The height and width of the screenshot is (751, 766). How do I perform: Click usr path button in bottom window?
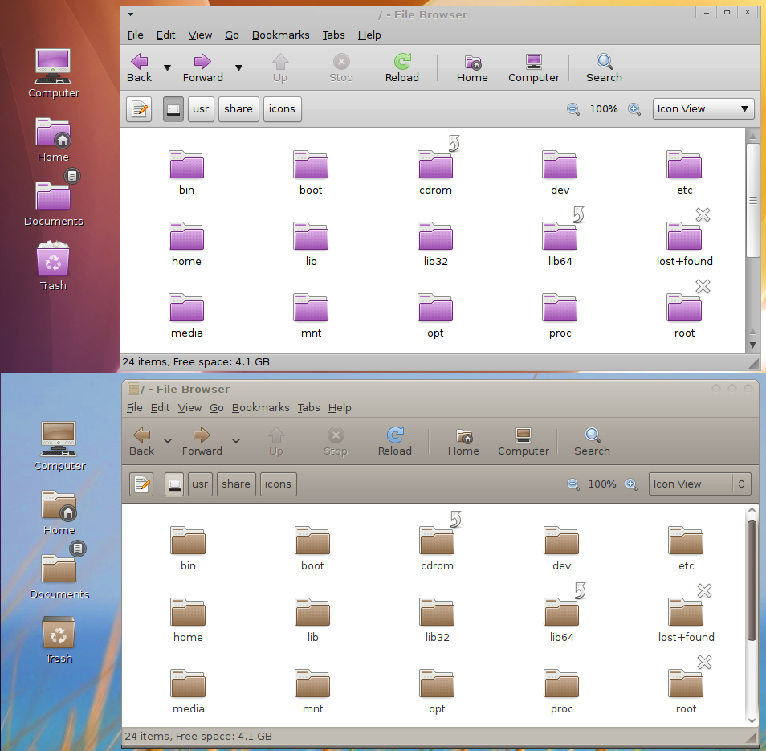200,484
